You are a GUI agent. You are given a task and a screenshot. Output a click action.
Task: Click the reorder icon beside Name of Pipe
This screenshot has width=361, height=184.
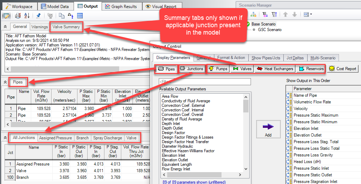pyautogui.click(x=289, y=95)
